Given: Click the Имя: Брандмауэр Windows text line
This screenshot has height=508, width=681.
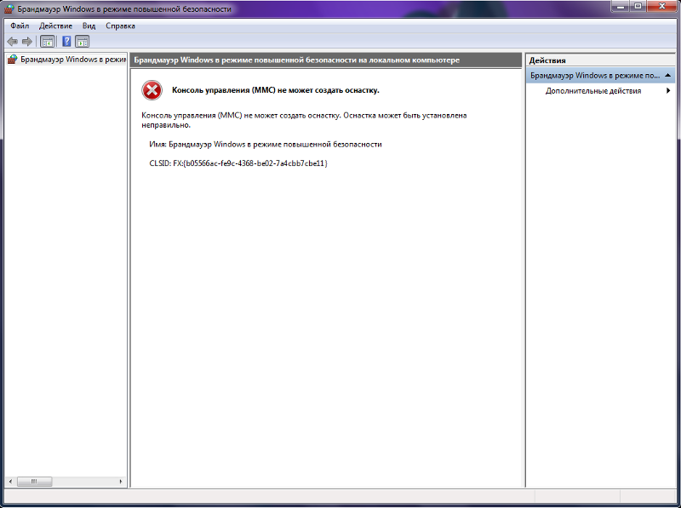Looking at the screenshot, I should [266, 144].
